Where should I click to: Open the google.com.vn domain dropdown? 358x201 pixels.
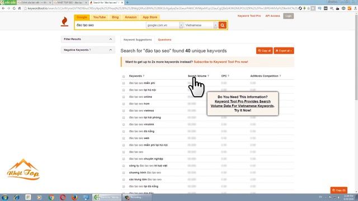164,25
